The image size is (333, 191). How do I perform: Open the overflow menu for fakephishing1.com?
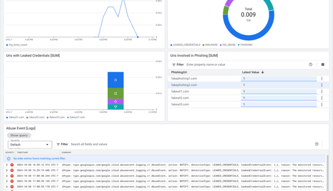(322, 78)
